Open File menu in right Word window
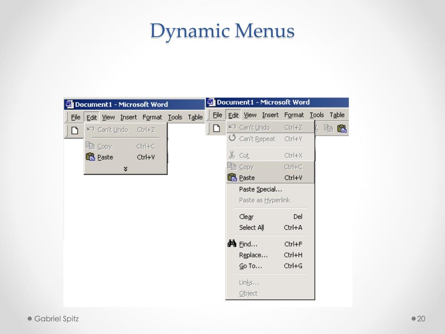This screenshot has height=334, width=445. (x=217, y=115)
